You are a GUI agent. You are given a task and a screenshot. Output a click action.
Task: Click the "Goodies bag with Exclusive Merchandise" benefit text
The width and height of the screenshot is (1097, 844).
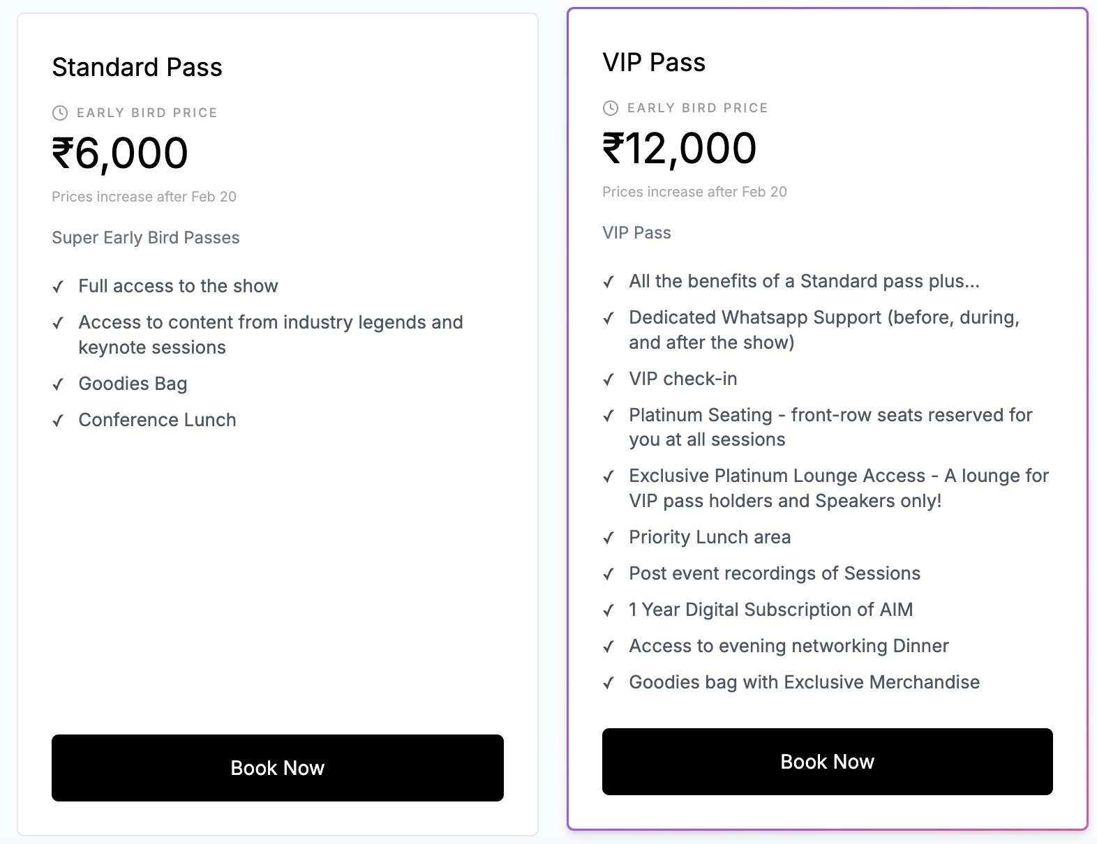pos(804,682)
